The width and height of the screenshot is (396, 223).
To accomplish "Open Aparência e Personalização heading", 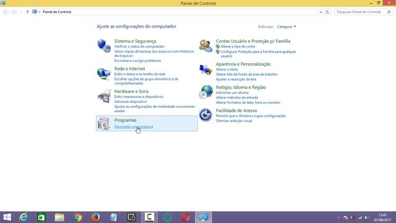I will click(243, 64).
